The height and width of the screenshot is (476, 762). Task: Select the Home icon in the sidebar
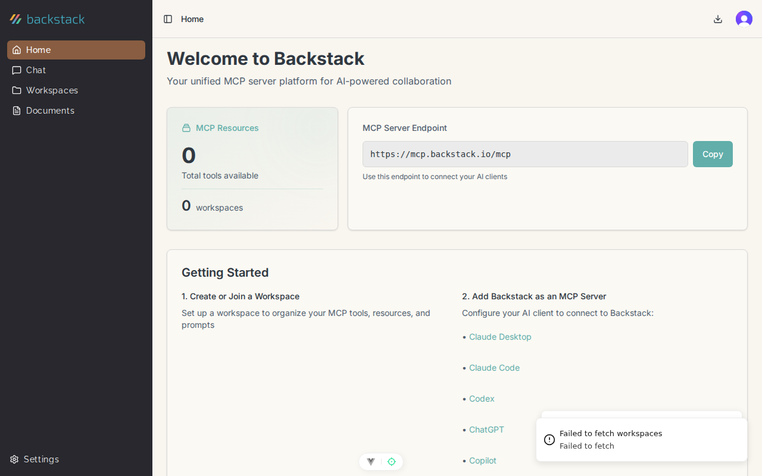coord(16,50)
